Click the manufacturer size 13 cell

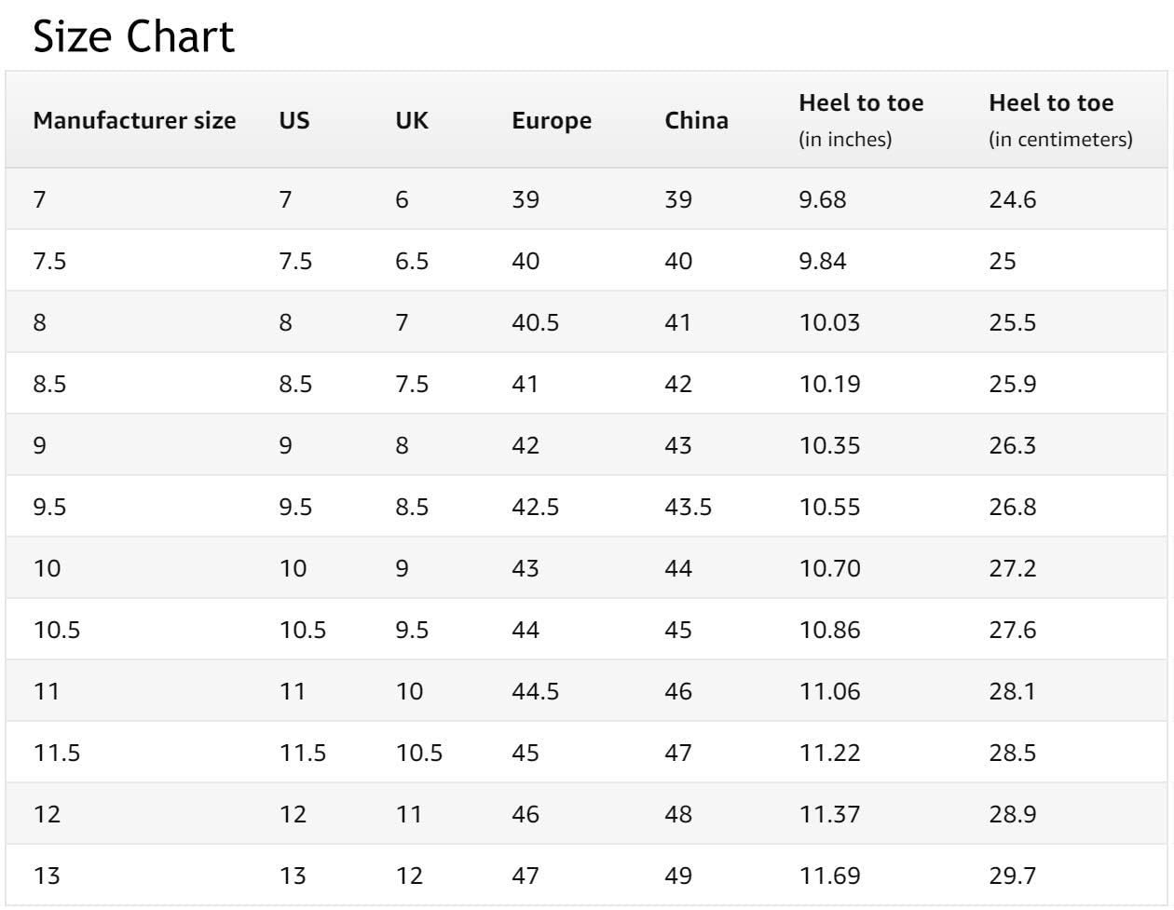(47, 876)
